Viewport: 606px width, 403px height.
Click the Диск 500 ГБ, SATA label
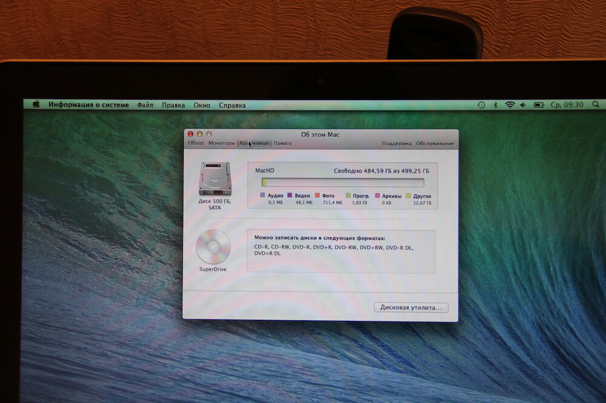tap(215, 204)
